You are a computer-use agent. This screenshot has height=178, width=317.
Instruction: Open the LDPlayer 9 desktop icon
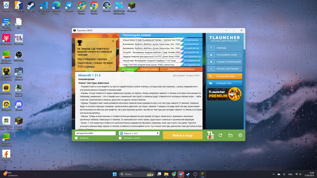tap(6, 106)
